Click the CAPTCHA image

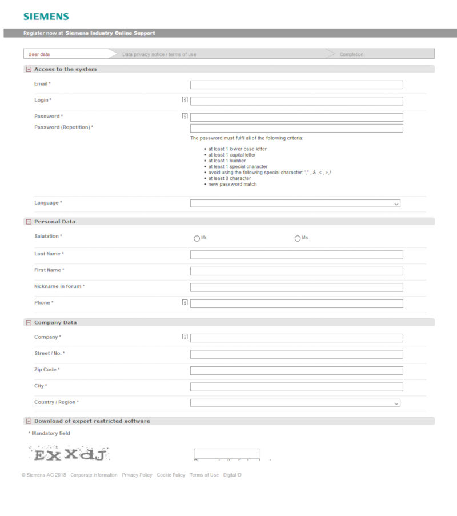coord(69,454)
